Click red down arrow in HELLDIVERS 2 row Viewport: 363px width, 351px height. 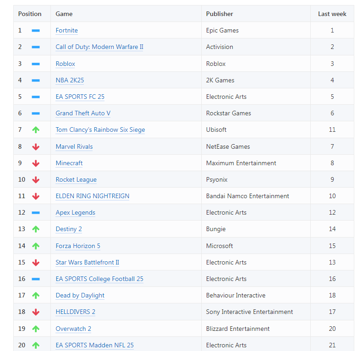pyautogui.click(x=36, y=312)
